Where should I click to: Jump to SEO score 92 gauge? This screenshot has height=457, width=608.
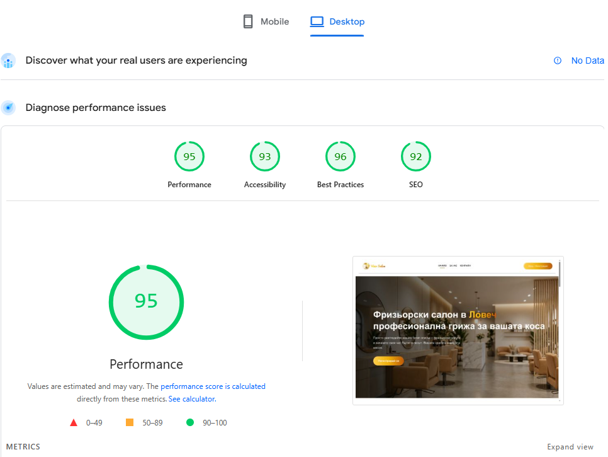click(x=415, y=156)
